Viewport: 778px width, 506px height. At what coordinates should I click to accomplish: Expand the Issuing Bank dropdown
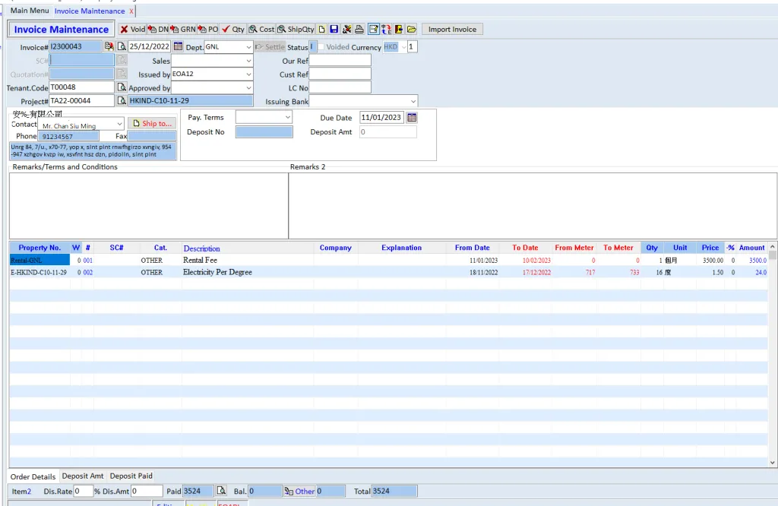pyautogui.click(x=413, y=101)
